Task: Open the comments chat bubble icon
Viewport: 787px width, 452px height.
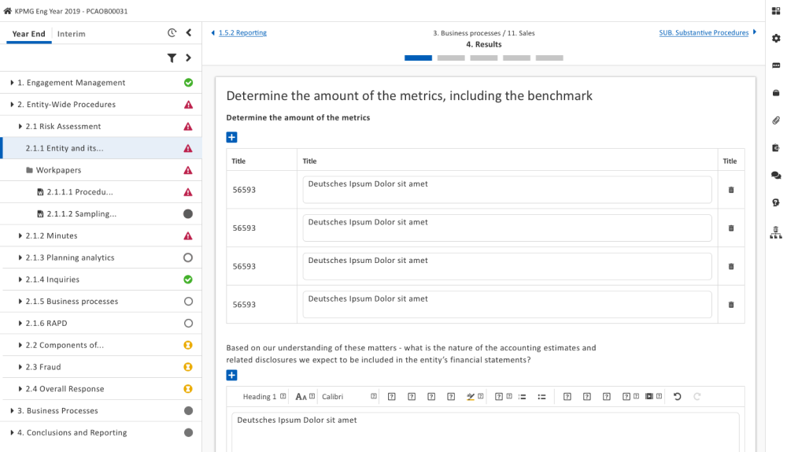Action: 776,175
